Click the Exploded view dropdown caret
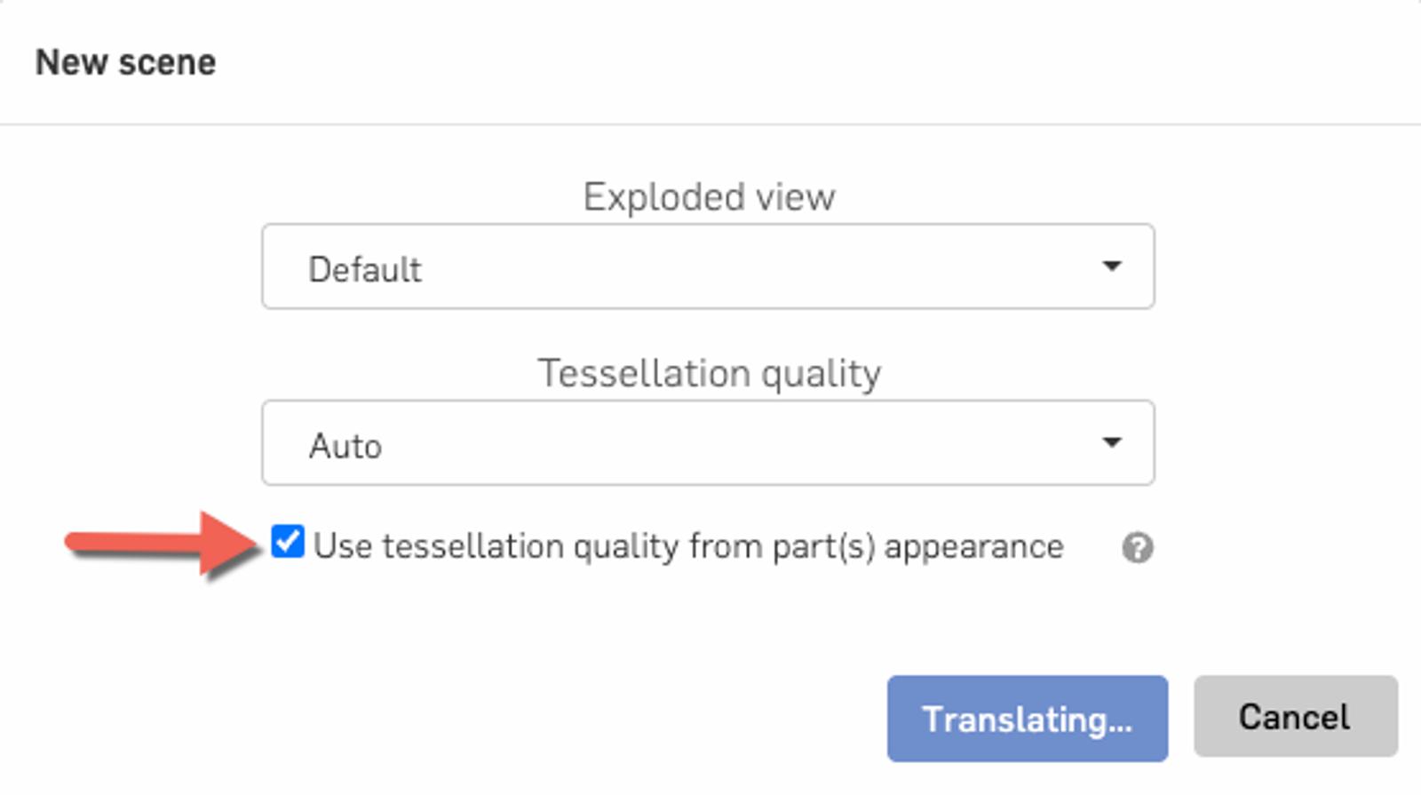Viewport: 1421px width, 795px height. coord(1111,266)
